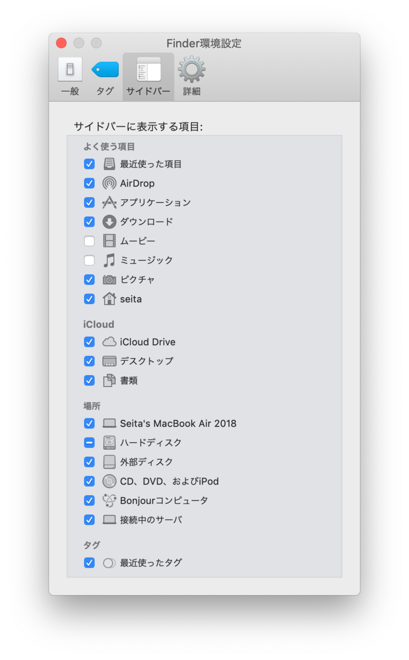Click the home house icon beside seita
This screenshot has width=409, height=660.
tap(109, 299)
